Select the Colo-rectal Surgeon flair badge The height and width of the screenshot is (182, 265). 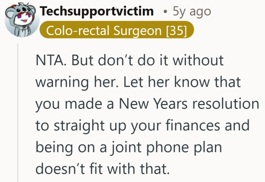(x=117, y=31)
